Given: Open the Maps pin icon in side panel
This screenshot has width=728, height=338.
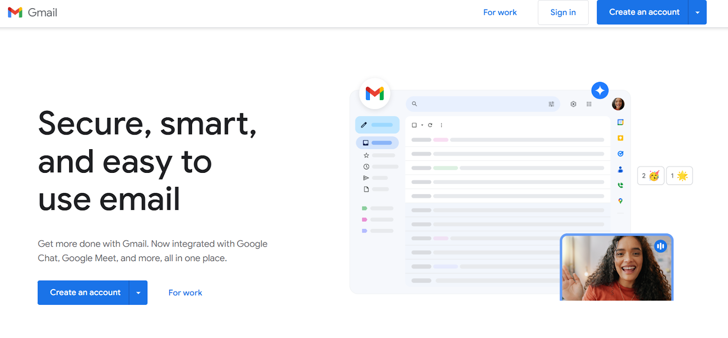Looking at the screenshot, I should 620,201.
